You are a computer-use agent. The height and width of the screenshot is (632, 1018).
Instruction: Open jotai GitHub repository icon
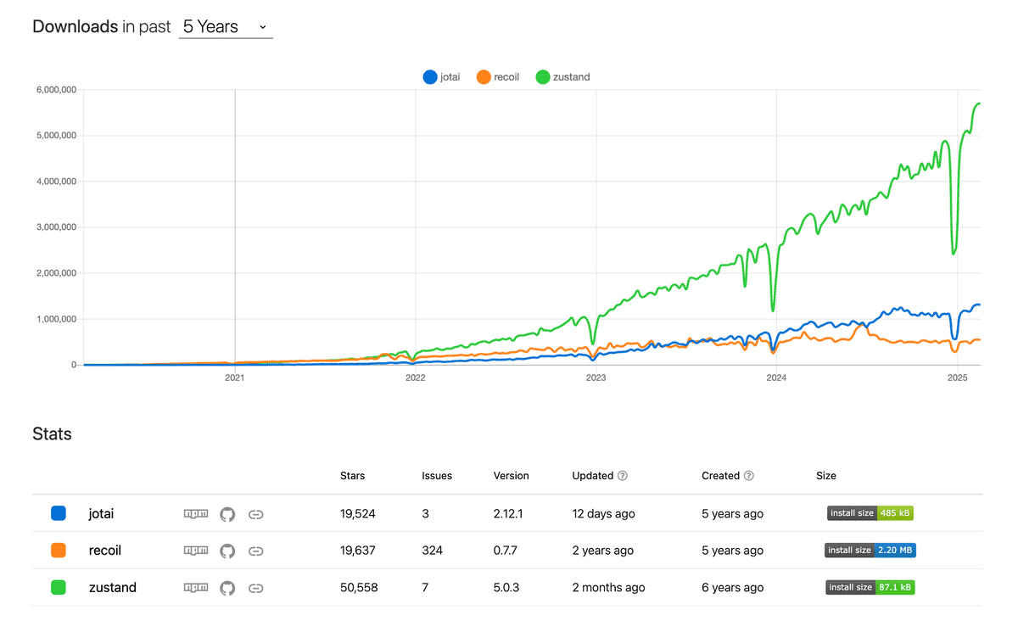[227, 513]
